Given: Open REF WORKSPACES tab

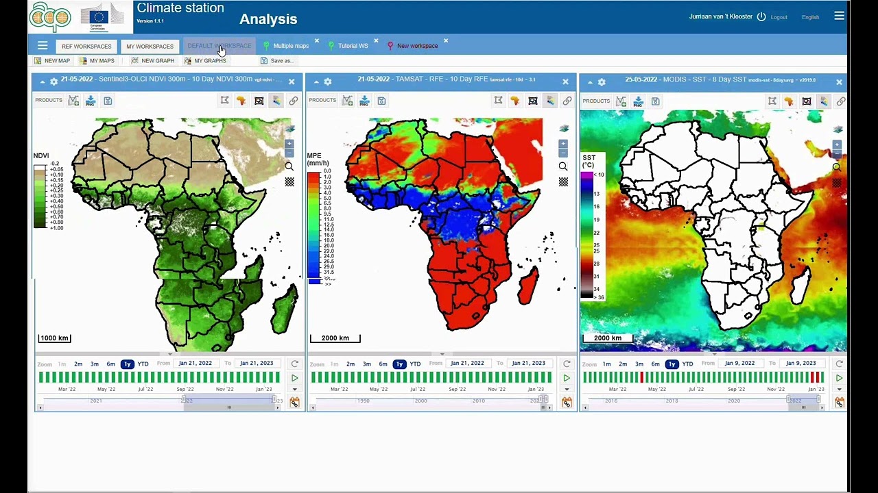Looking at the screenshot, I should [86, 47].
